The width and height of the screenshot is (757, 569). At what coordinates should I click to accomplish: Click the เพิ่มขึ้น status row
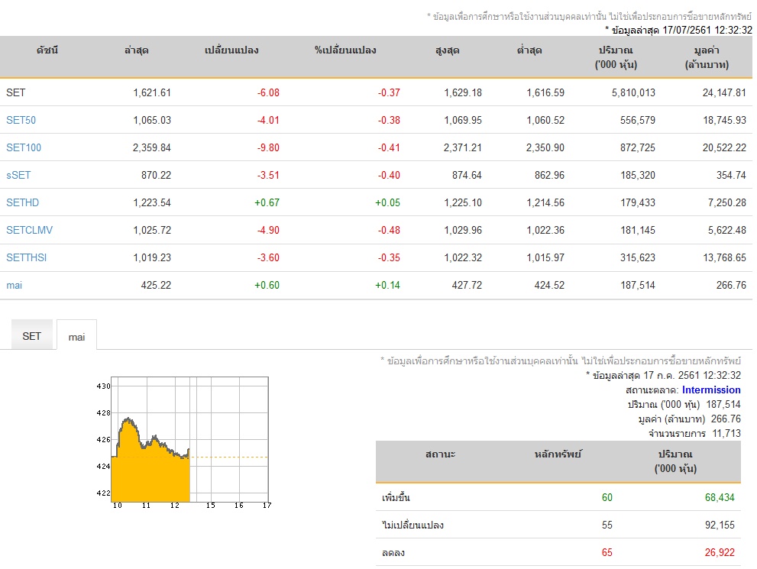(x=558, y=497)
